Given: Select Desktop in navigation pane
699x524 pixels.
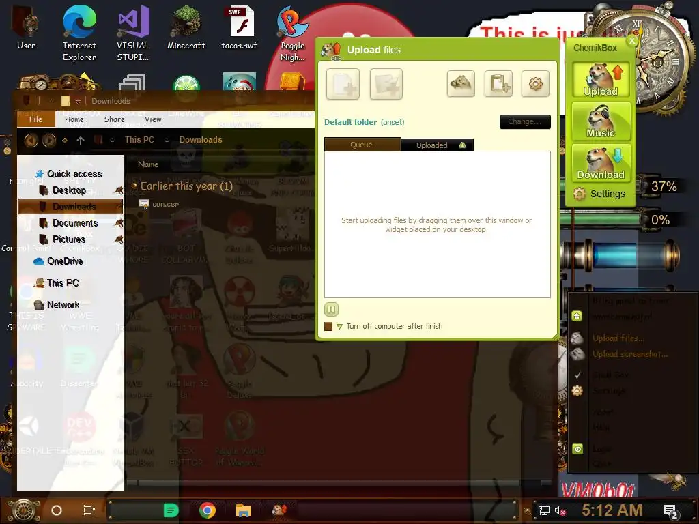Looking at the screenshot, I should pyautogui.click(x=69, y=190).
